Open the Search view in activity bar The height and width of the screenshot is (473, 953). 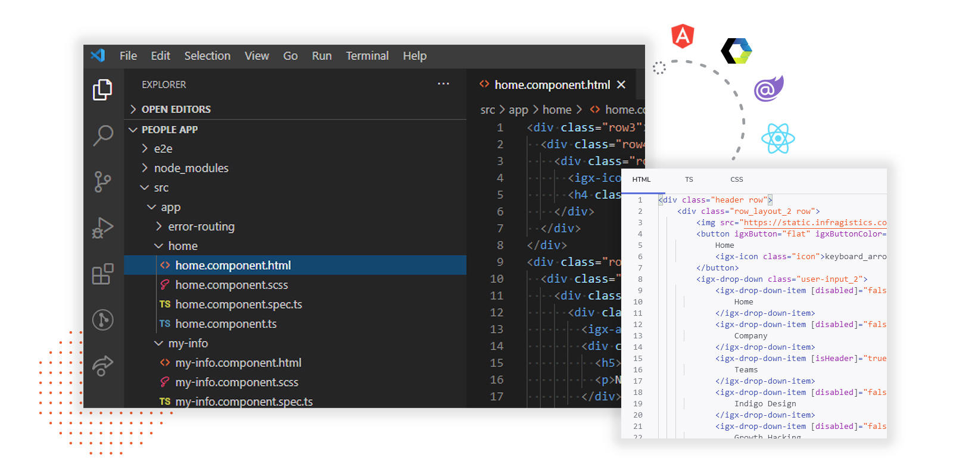click(102, 135)
